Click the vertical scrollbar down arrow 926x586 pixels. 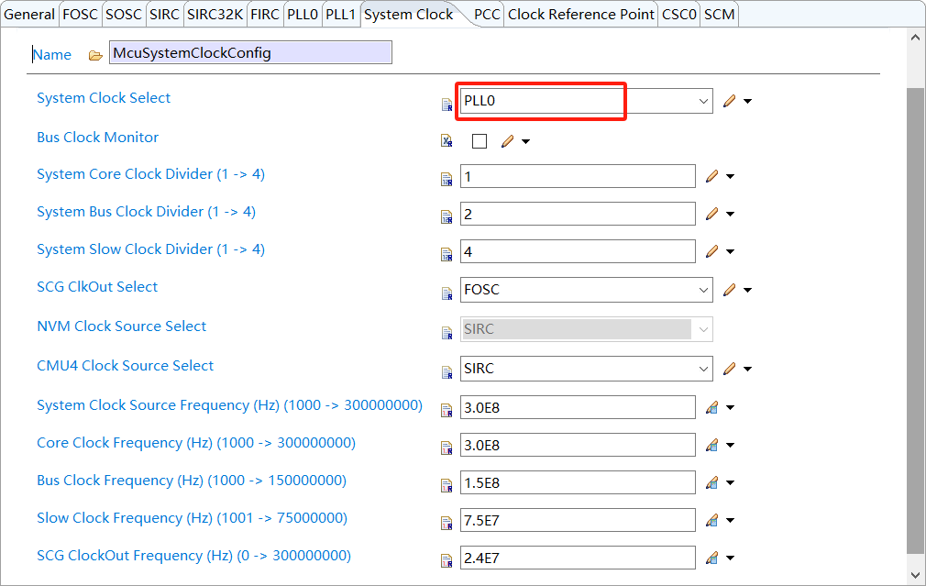pyautogui.click(x=915, y=573)
